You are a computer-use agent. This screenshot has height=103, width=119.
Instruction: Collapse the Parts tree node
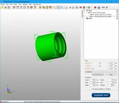click(x=85, y=11)
